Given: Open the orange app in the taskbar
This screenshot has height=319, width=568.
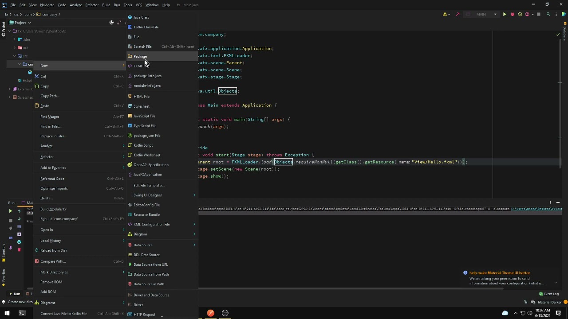Looking at the screenshot, I should tap(210, 313).
